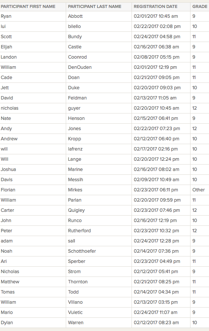This screenshot has height=331, width=209.
Task: Sort by Participant Last Name column header
Action: [x=95, y=6]
